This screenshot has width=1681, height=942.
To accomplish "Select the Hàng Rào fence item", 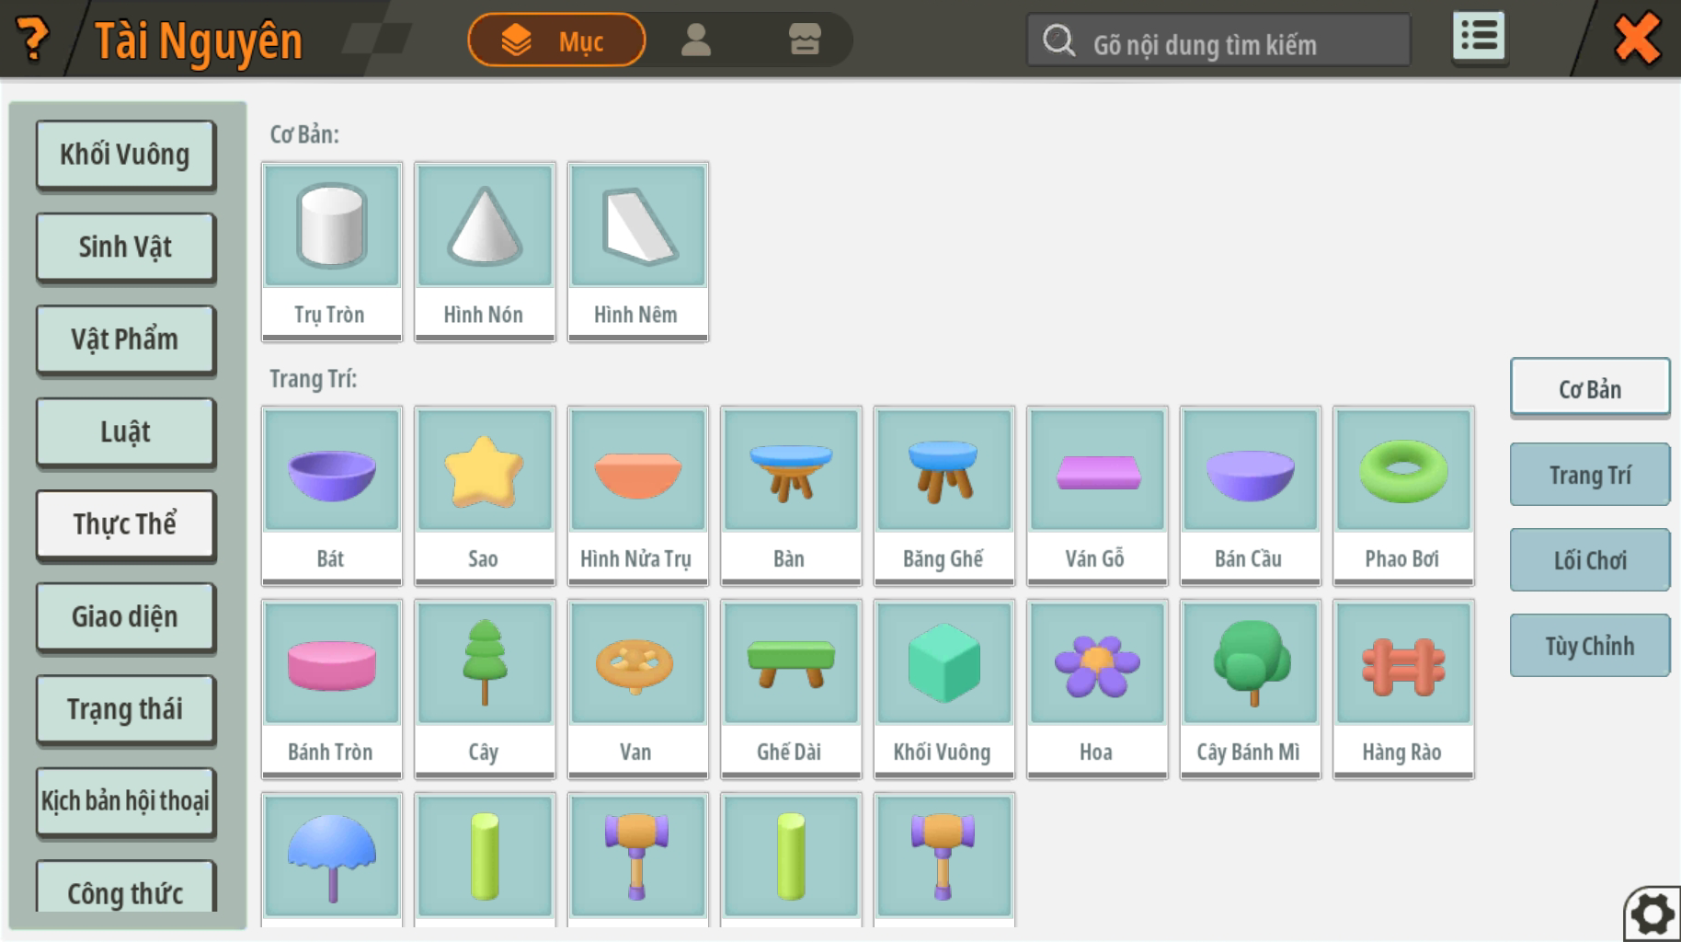I will coord(1402,688).
